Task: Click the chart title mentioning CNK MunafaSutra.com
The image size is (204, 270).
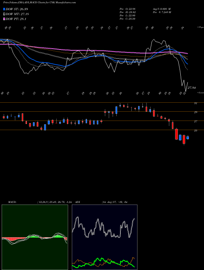Action: click(x=40, y=2)
